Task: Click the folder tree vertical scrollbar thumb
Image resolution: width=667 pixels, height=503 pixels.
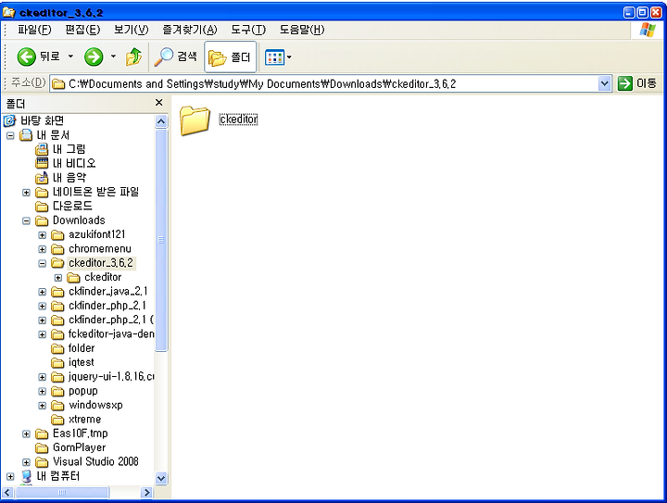Action: coord(161,240)
